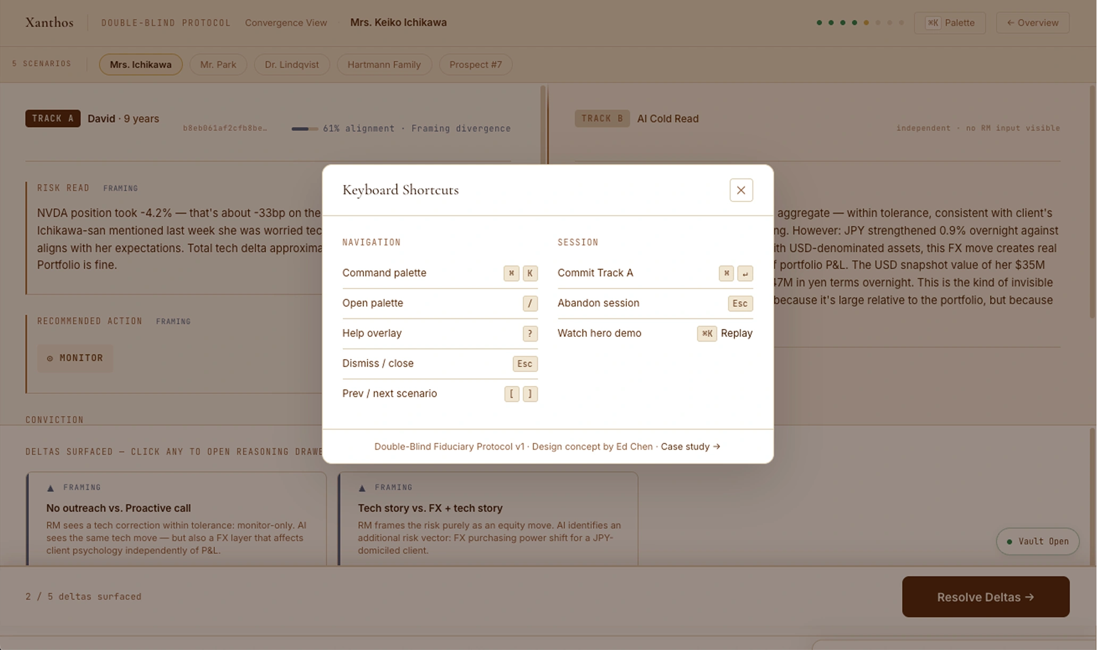Dismiss the Keyboard Shortcuts overlay with the X
1097x650 pixels.
(x=741, y=190)
